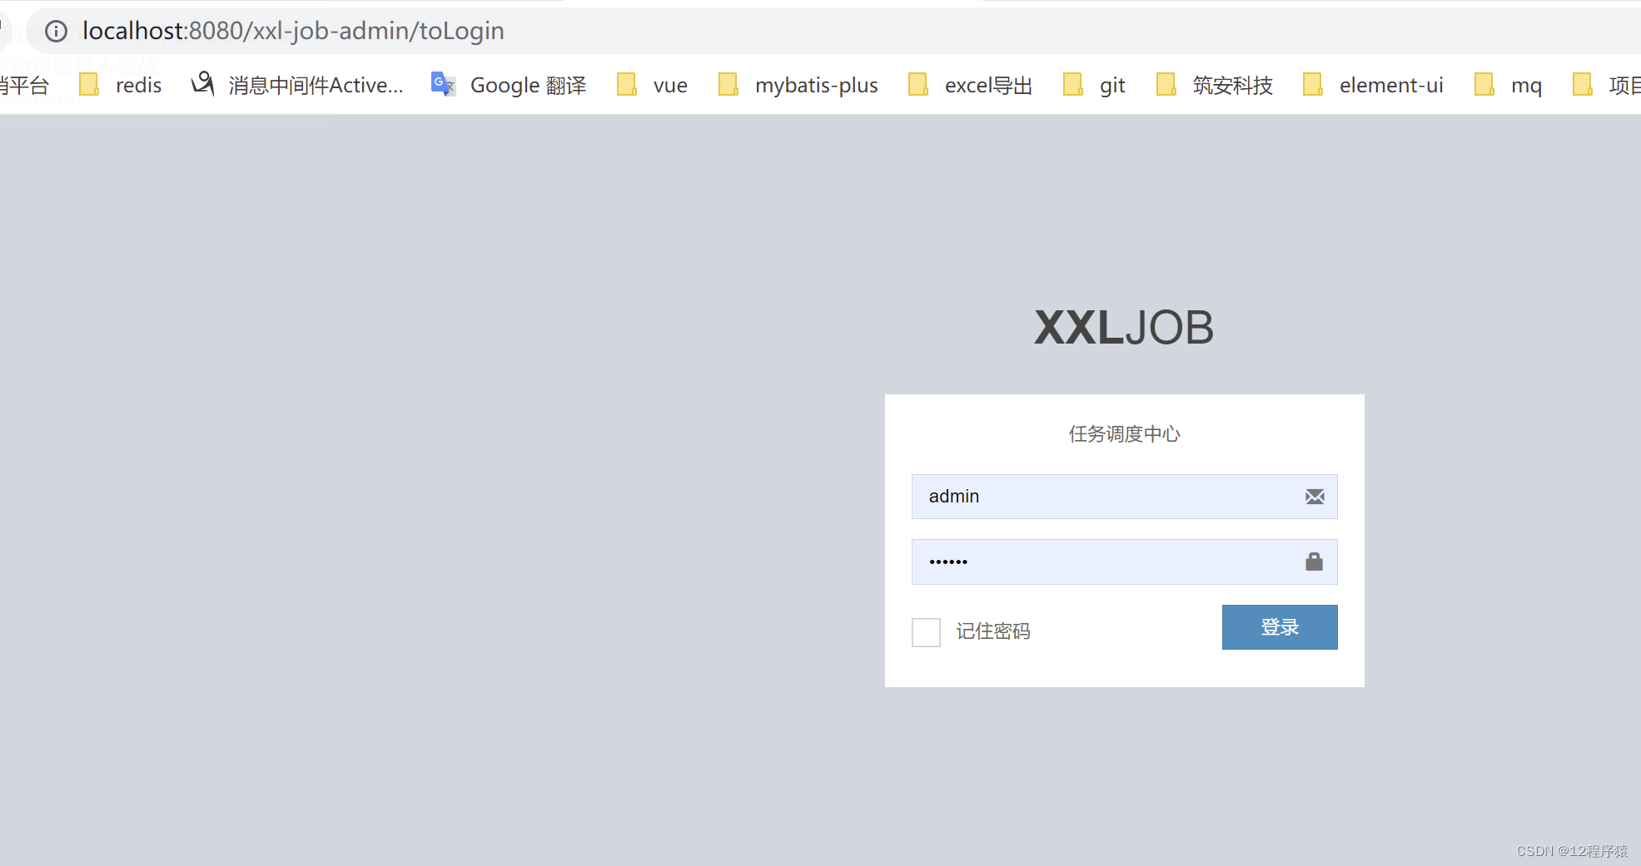Open the 筑安科技 bookmark folder
This screenshot has height=866, width=1641.
coord(1215,85)
